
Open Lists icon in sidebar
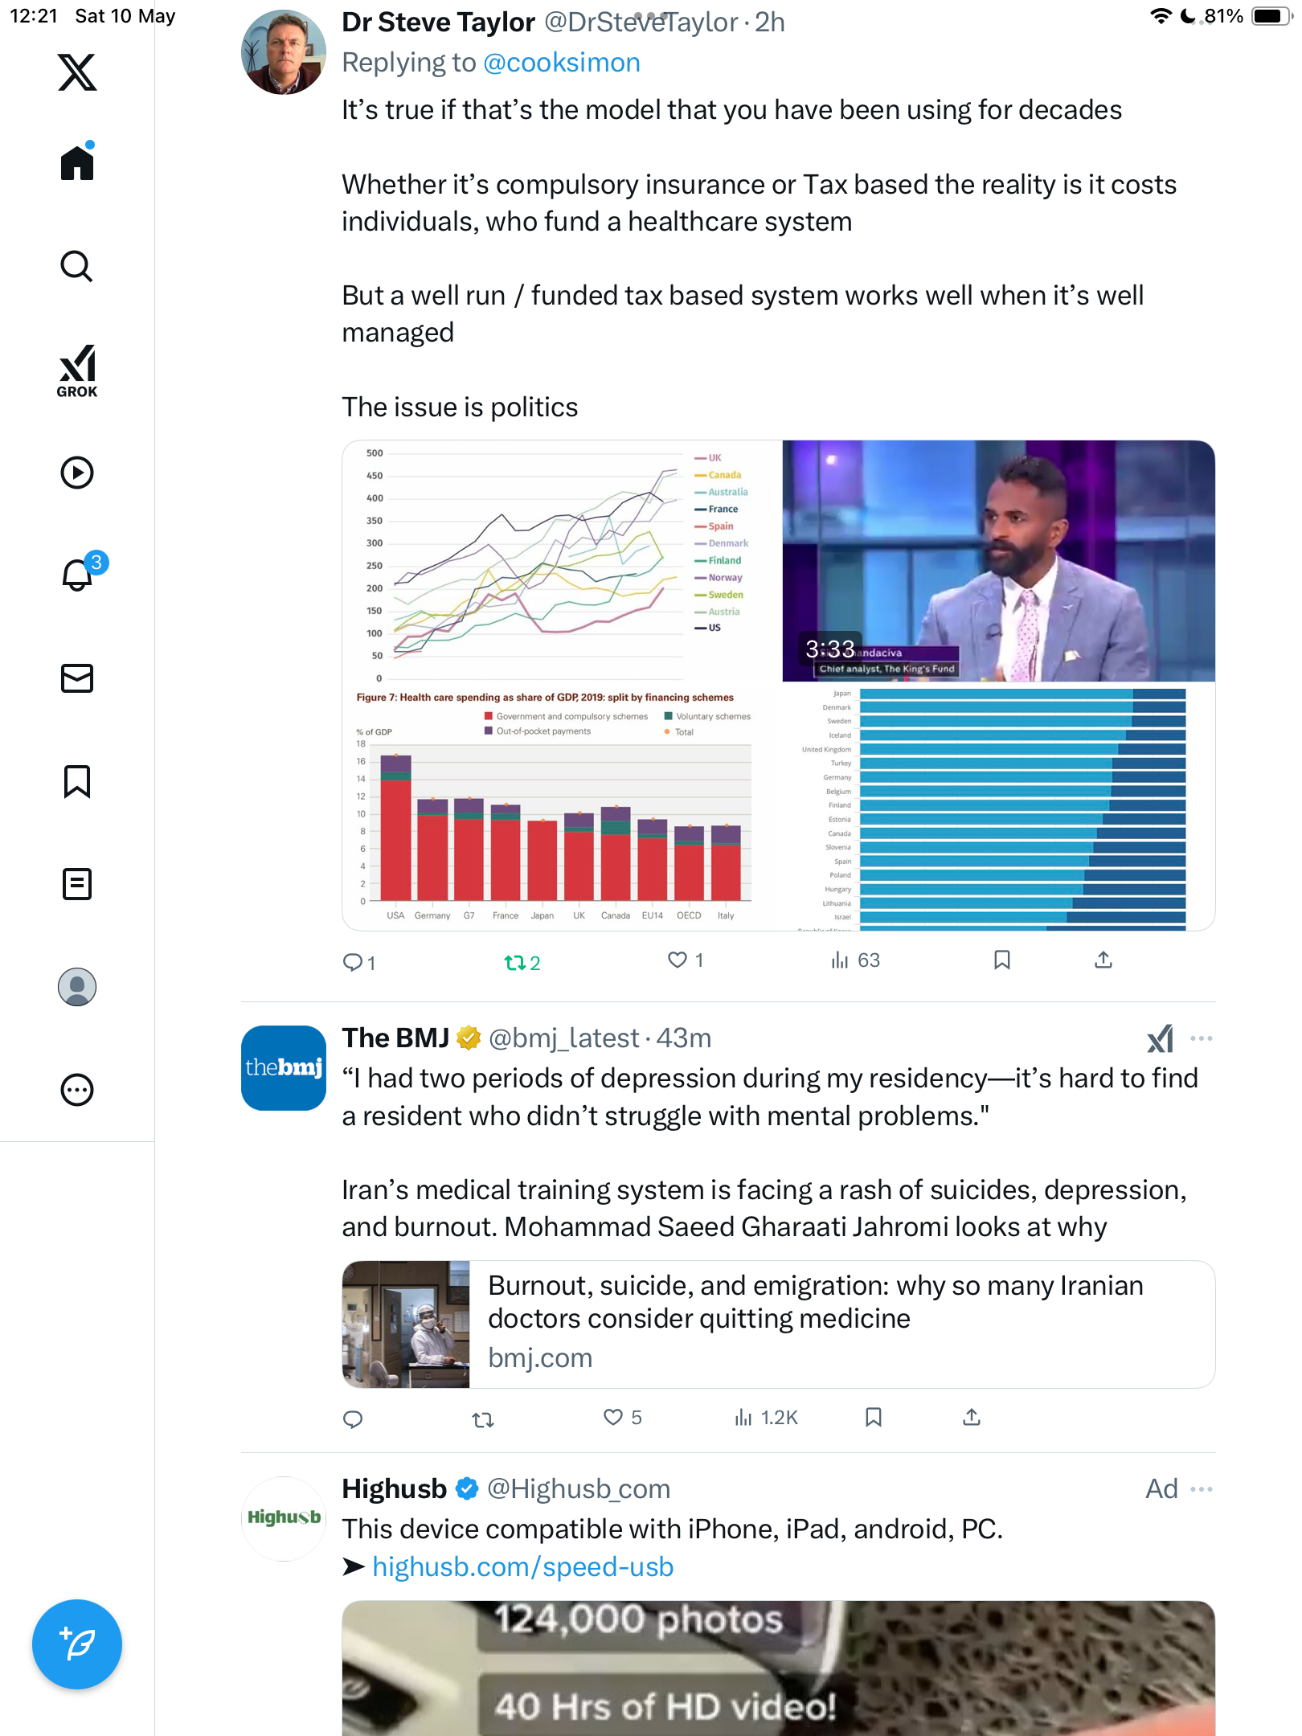[77, 884]
